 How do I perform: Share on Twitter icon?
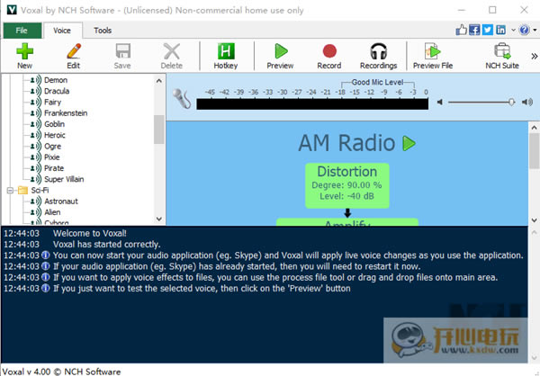pyautogui.click(x=487, y=30)
